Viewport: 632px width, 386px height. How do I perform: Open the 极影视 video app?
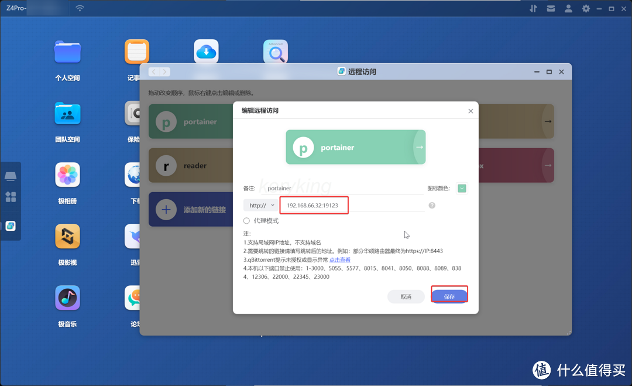pyautogui.click(x=67, y=236)
